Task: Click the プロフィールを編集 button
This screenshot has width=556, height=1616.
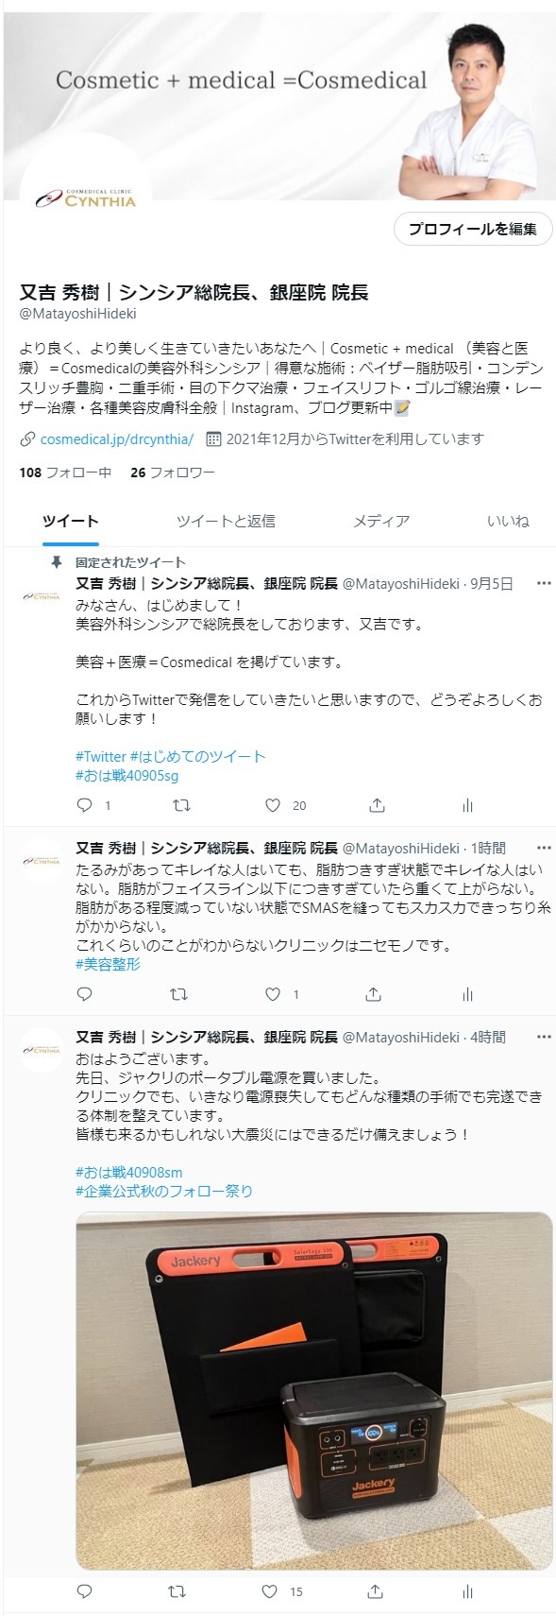Action: 473,229
